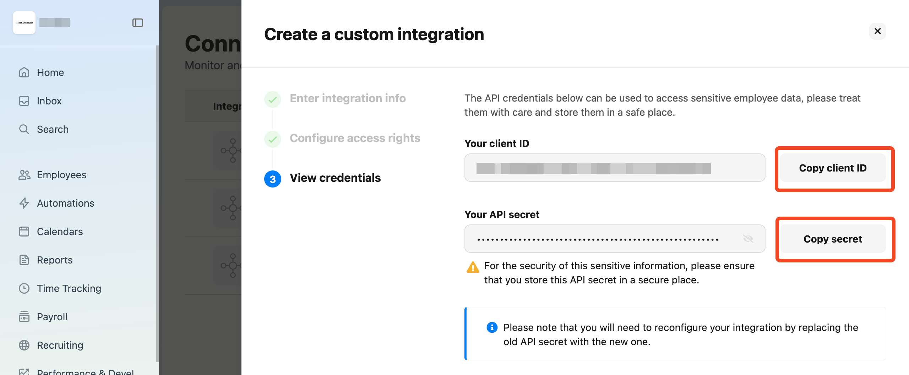Click the green check beside Configure access rights
Viewport: 909px width, 375px height.
[273, 139]
